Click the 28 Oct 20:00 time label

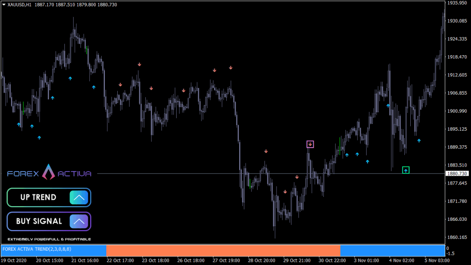[x=262, y=260]
